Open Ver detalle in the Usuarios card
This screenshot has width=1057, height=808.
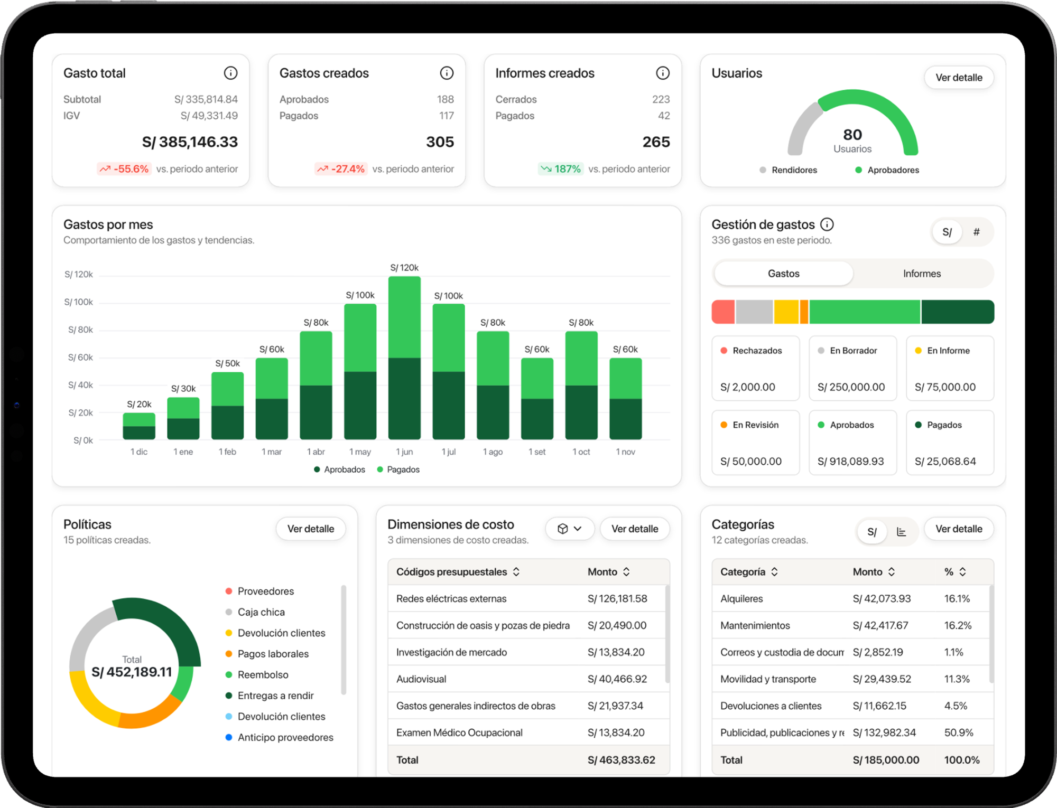point(959,78)
